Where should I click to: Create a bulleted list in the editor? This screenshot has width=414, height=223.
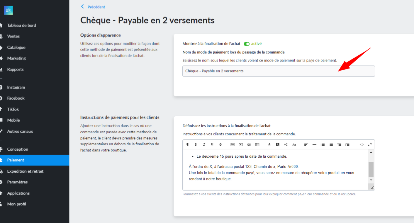point(323,144)
